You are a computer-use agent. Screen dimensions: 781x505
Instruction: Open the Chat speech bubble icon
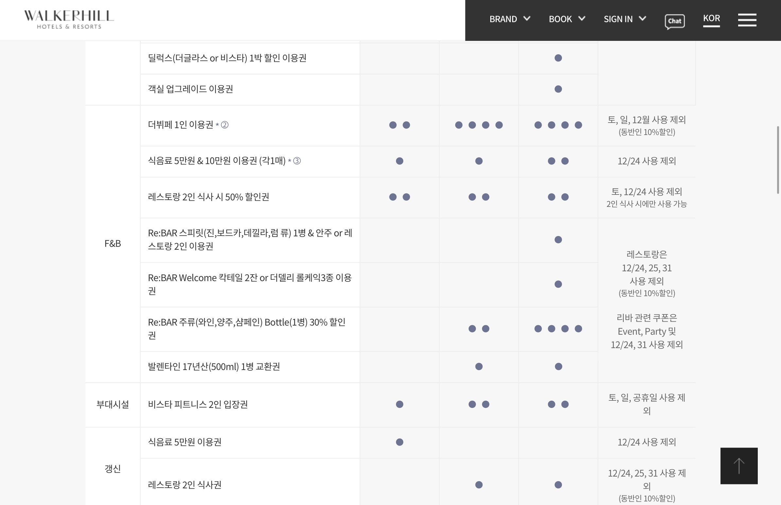[674, 21]
